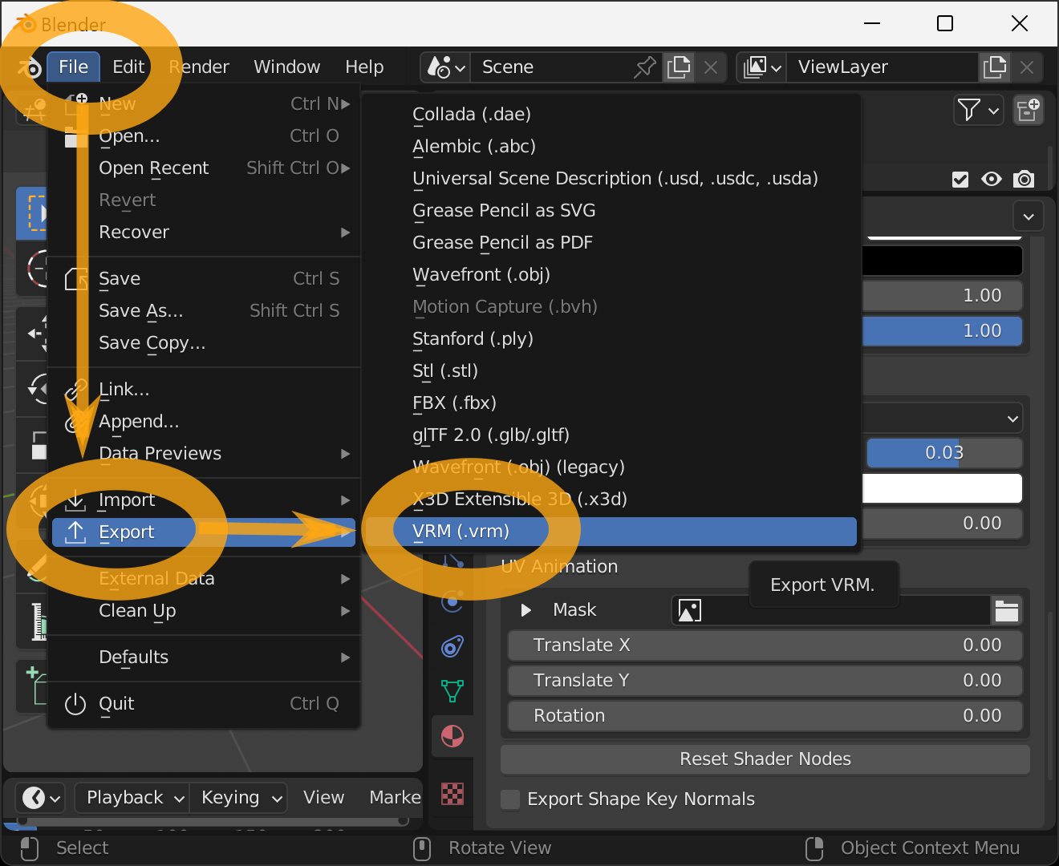Toggle the eye visibility icon
Viewport: 1059px width, 866px height.
pyautogui.click(x=992, y=179)
